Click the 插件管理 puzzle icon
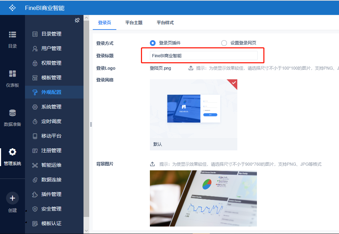Viewport: 339px width, 234px height. click(x=35, y=195)
